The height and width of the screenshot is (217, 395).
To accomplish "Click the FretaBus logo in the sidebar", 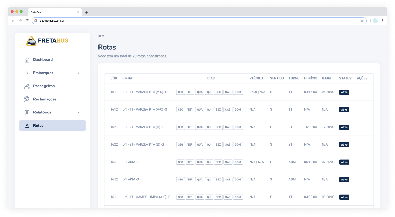I will coord(47,41).
